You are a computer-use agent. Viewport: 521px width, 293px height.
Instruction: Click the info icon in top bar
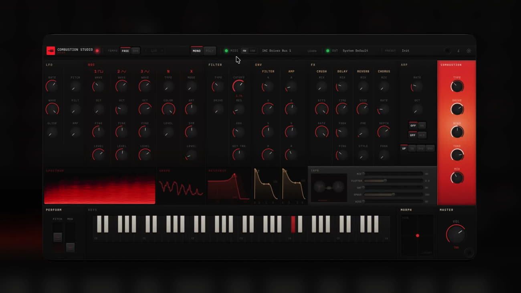click(x=458, y=51)
